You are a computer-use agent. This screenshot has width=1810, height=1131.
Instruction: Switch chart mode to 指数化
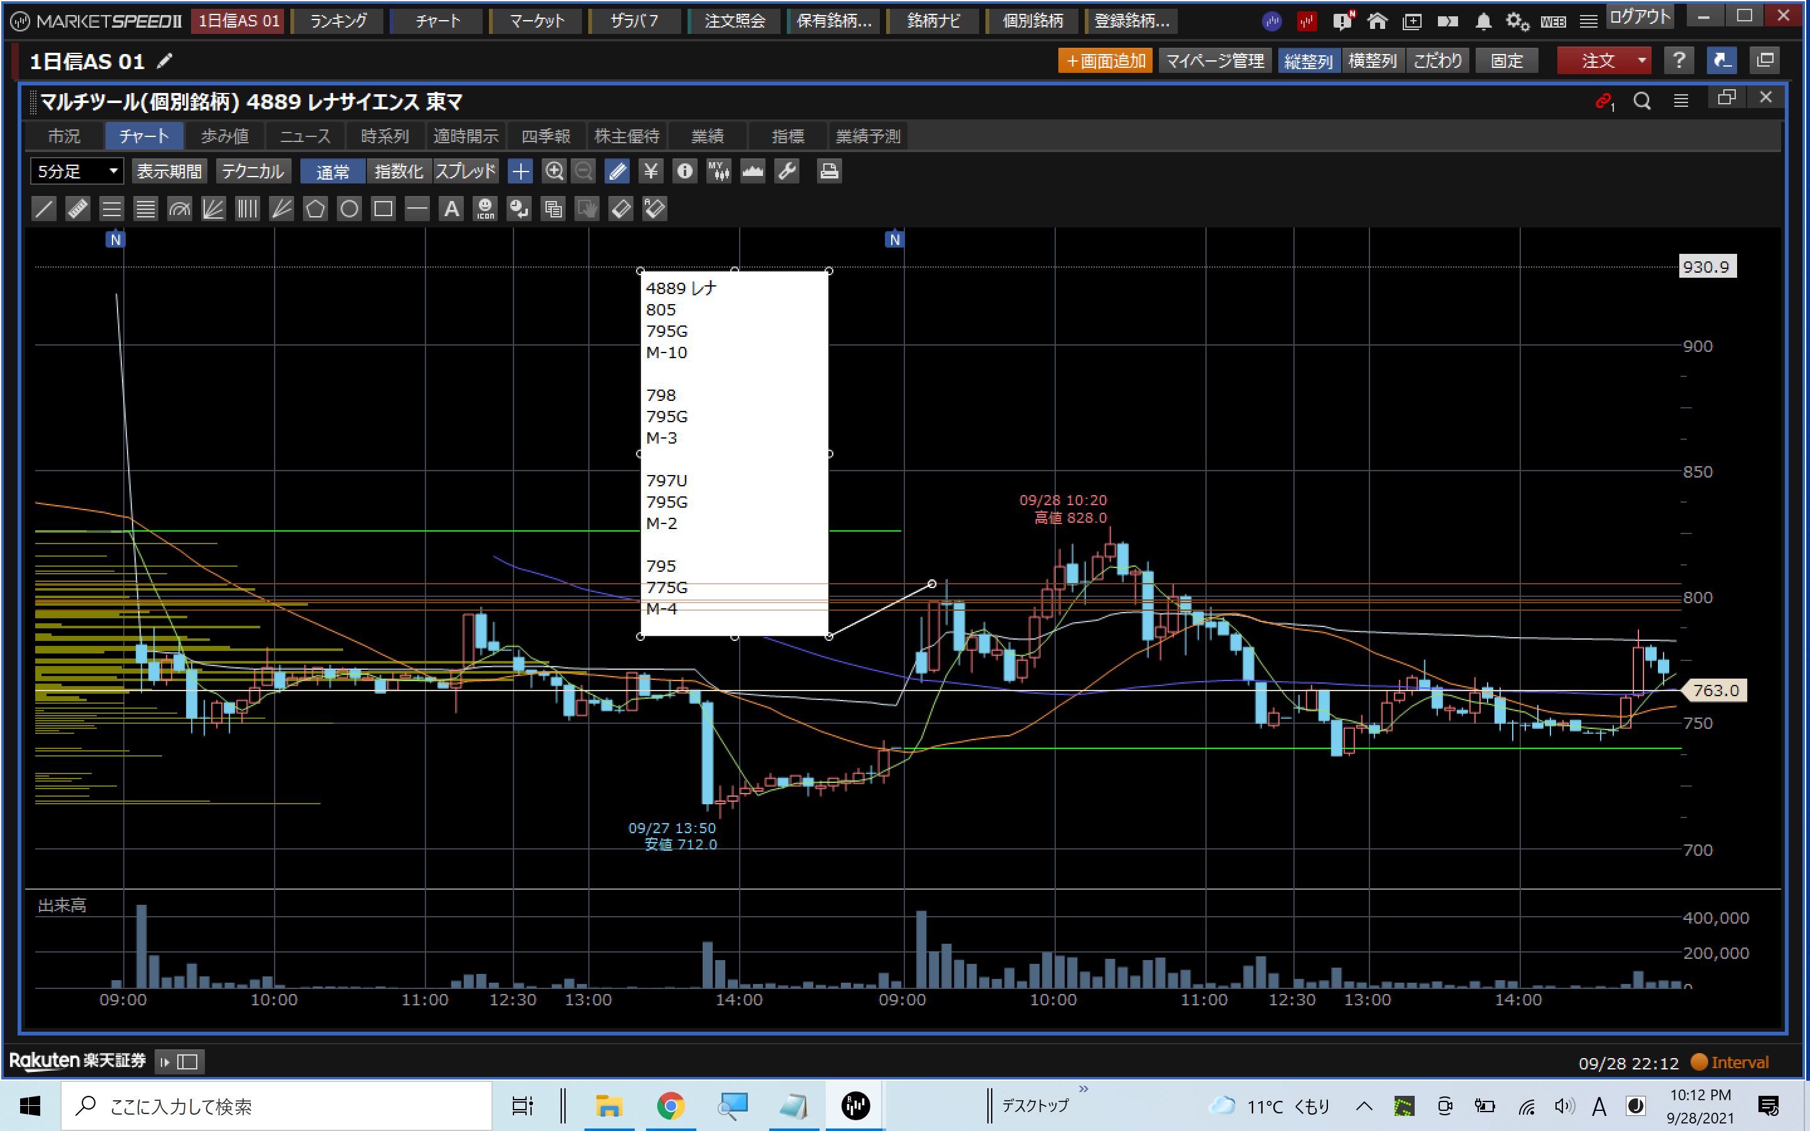[398, 172]
